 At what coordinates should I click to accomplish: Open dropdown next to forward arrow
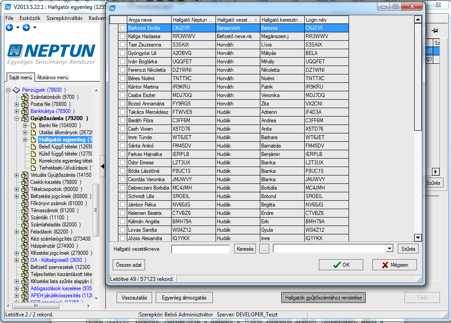35,27
